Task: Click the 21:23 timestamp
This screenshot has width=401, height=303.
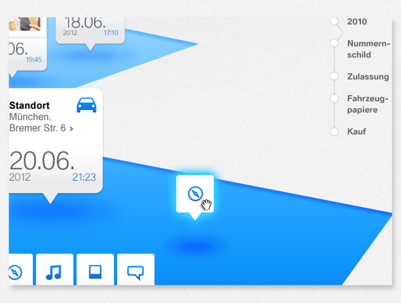Action: (x=84, y=177)
